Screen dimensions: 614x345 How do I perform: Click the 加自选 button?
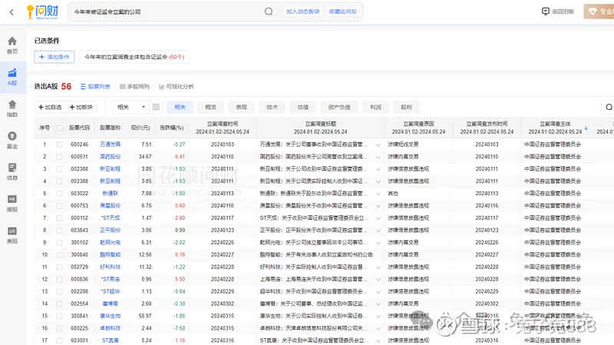(x=50, y=107)
